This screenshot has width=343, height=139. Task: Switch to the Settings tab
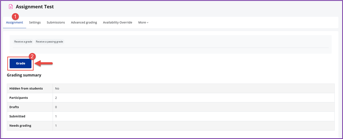[x=35, y=22]
